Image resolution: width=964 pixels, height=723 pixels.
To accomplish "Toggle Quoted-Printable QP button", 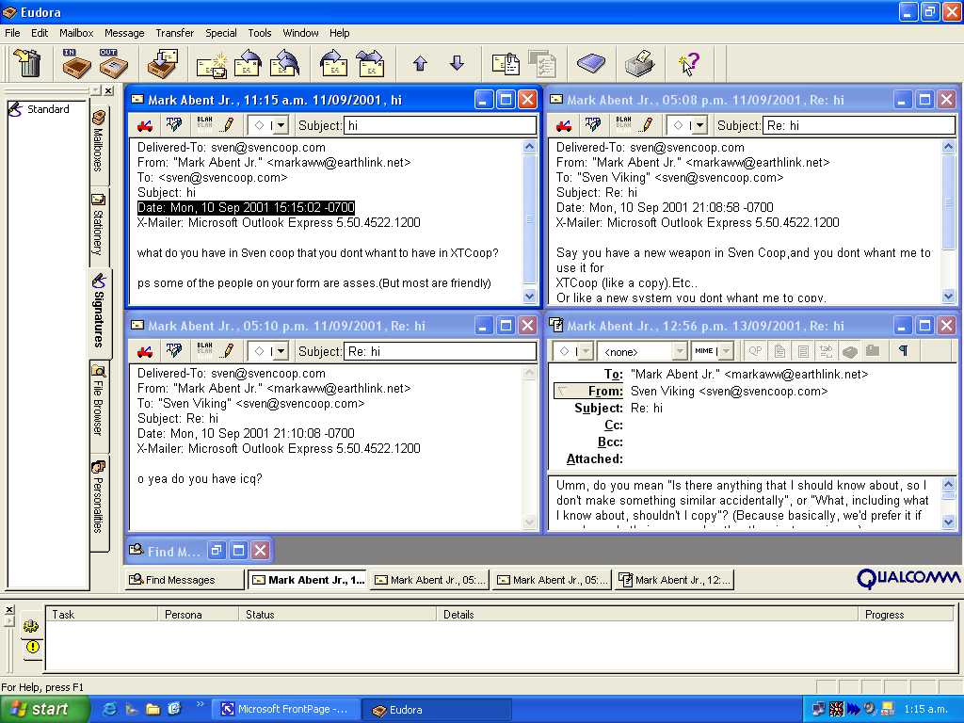I will (x=756, y=351).
